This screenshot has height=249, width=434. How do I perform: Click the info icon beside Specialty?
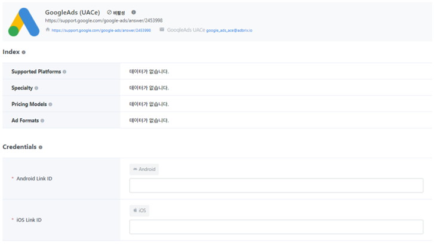click(36, 88)
